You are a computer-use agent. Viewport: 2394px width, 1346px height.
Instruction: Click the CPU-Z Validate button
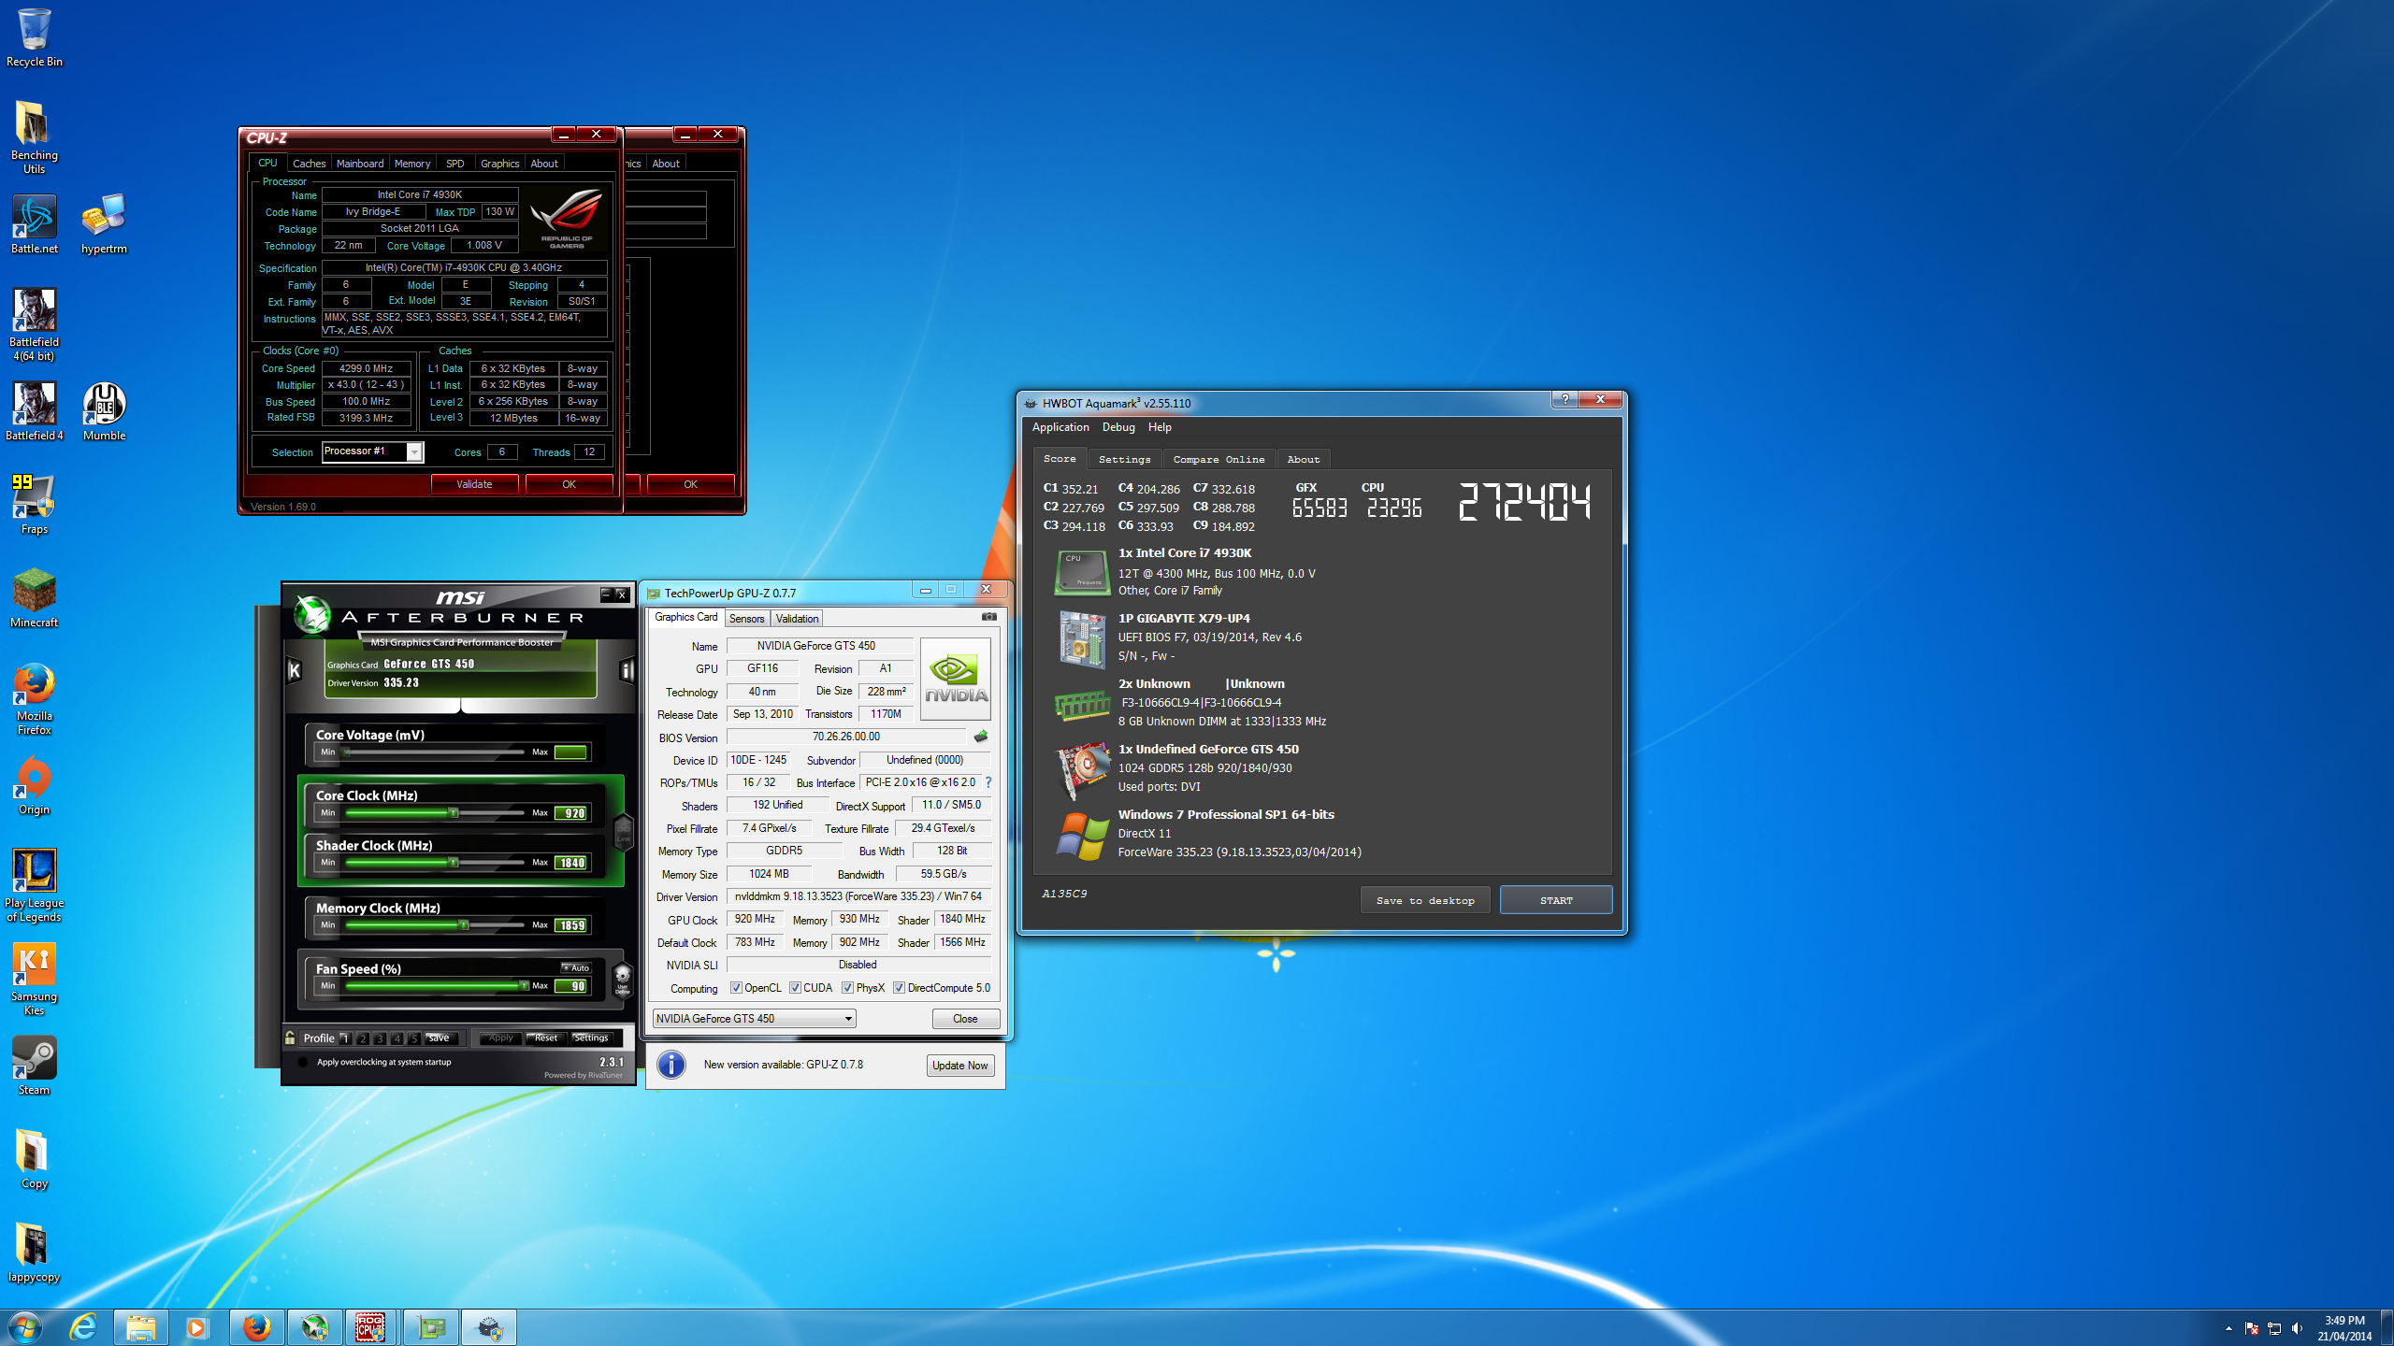coord(474,484)
